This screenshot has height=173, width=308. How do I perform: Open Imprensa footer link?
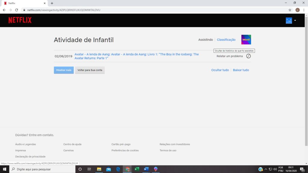20,150
